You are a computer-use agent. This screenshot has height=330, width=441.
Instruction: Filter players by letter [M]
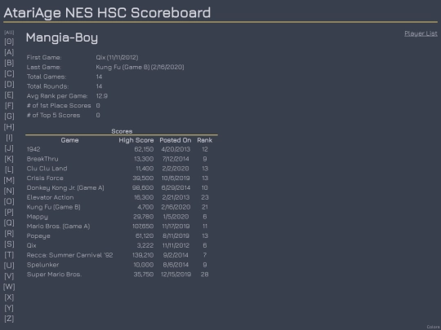point(9,180)
